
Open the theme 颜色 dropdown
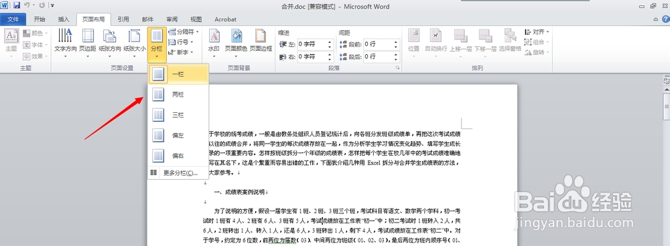(36, 33)
